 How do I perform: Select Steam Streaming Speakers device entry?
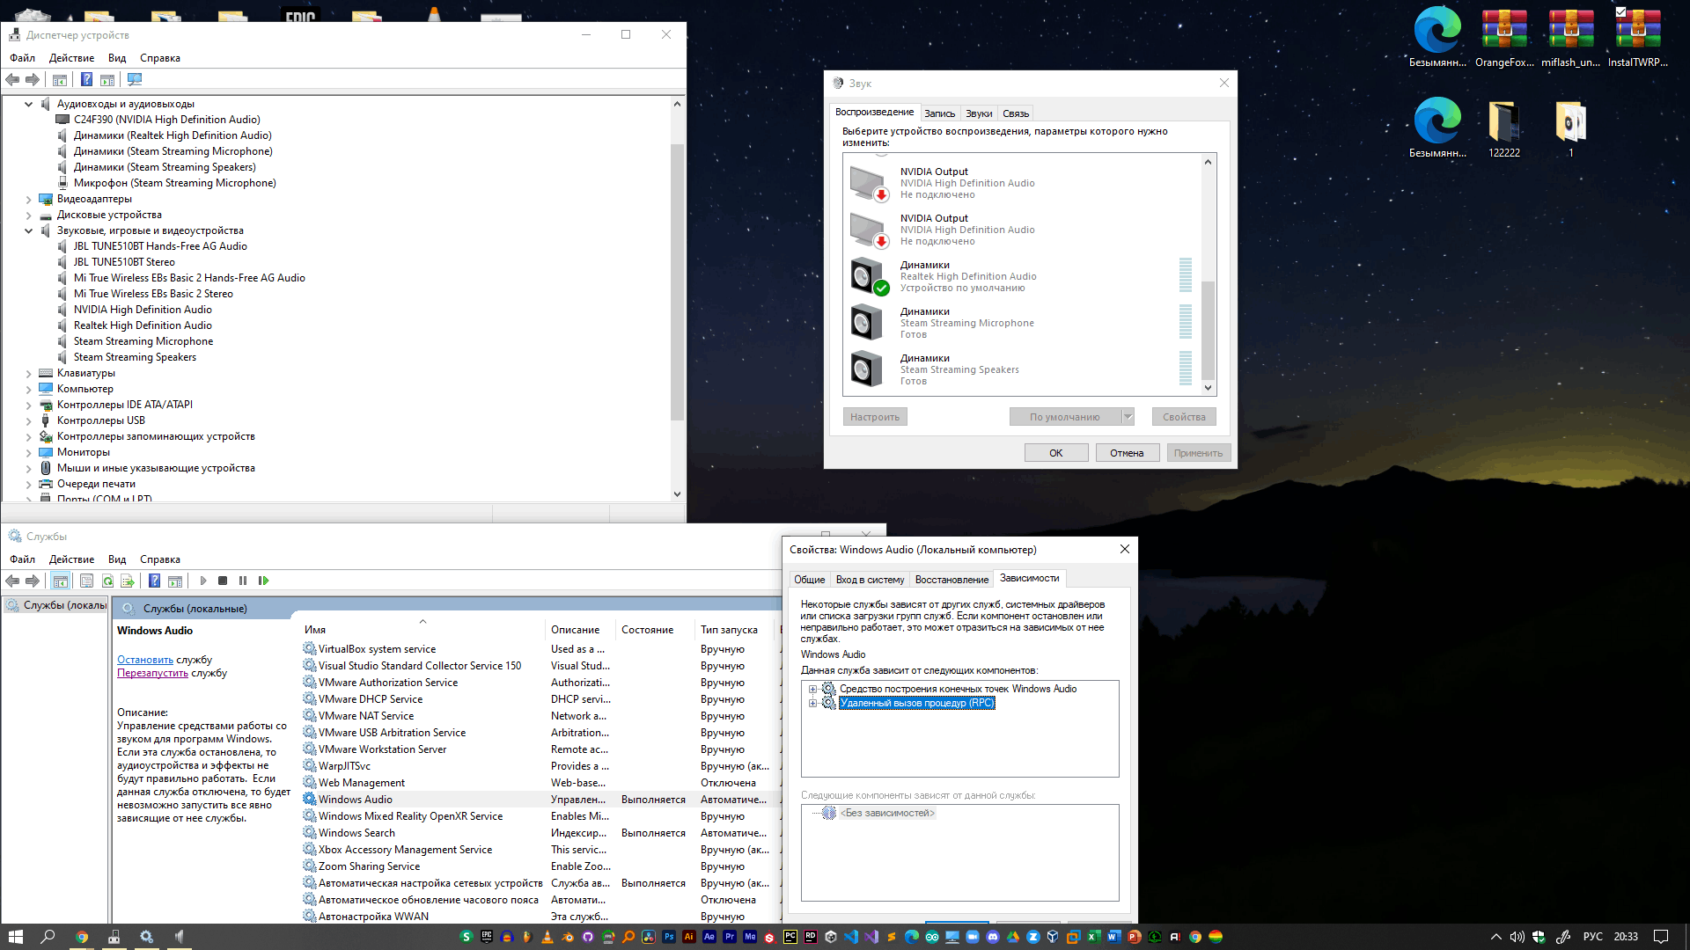[x=1021, y=369]
